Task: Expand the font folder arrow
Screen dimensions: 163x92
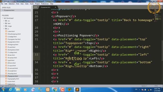Action: click(x=4, y=23)
